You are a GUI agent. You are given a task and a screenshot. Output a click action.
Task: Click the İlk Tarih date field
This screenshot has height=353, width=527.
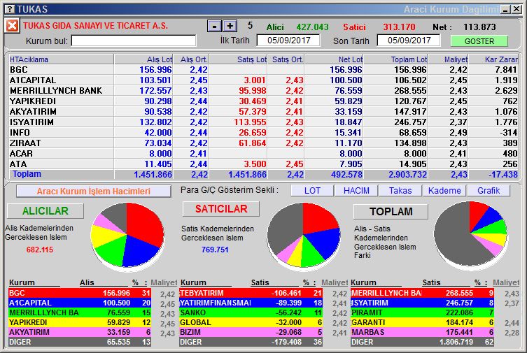point(288,41)
